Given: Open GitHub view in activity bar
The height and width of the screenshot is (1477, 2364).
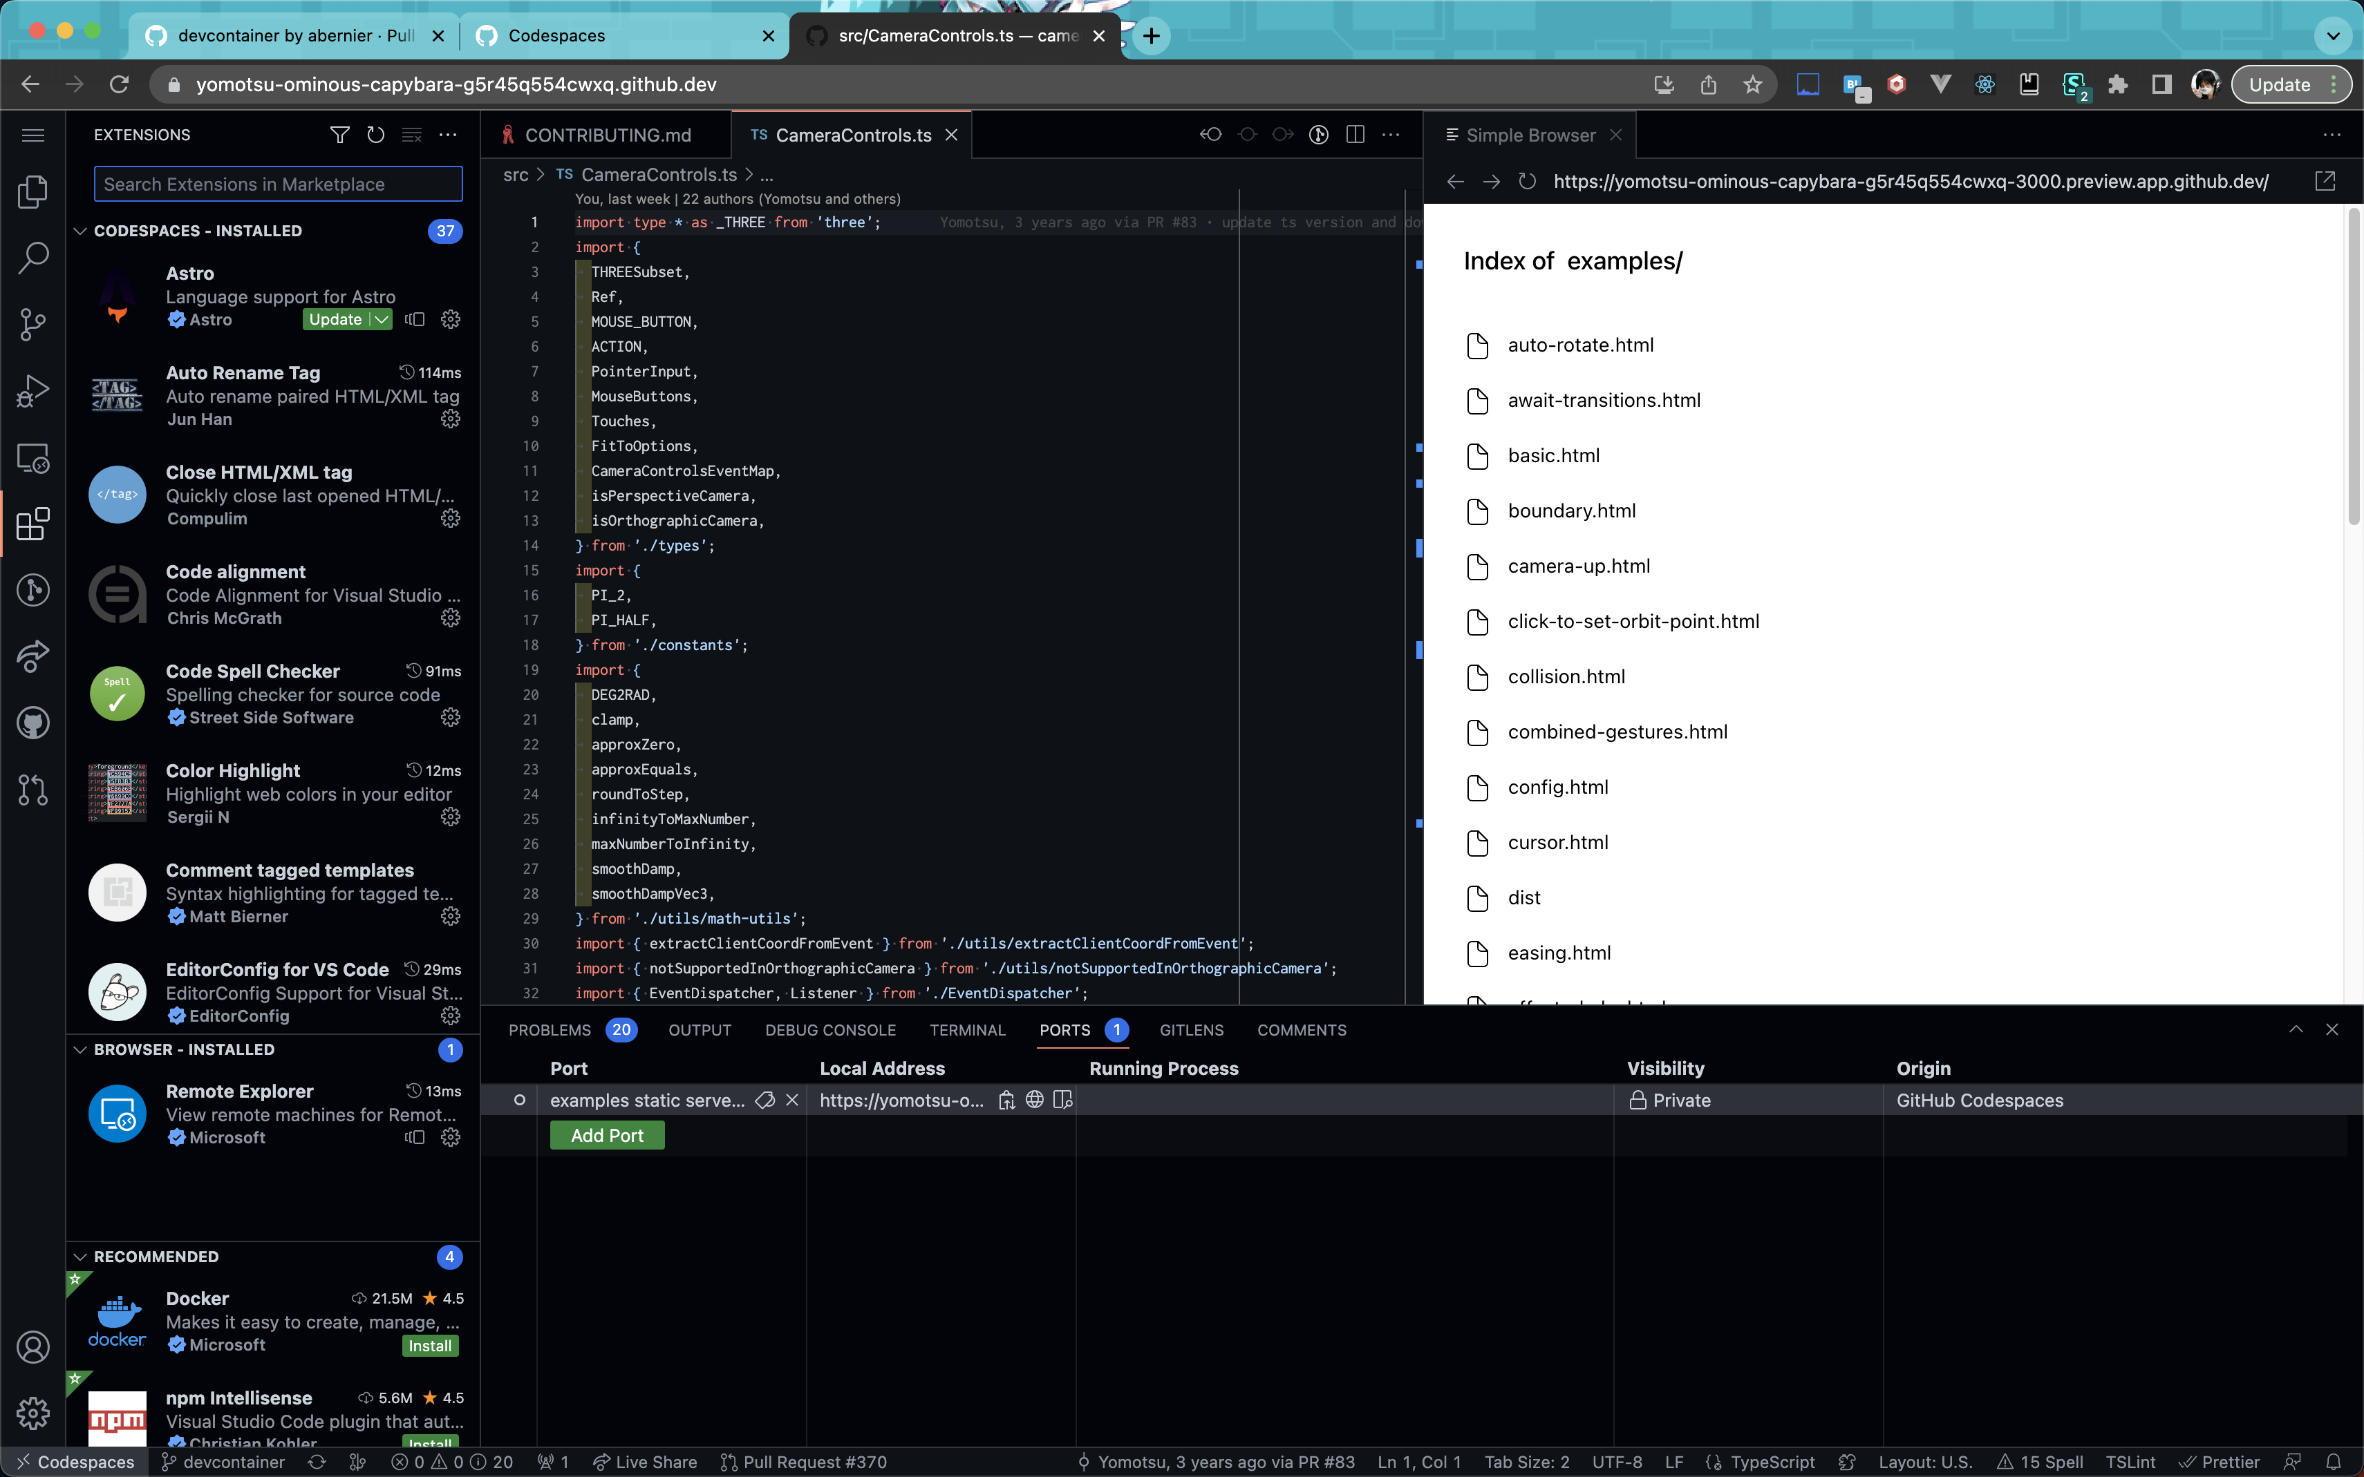Looking at the screenshot, I should click(33, 723).
